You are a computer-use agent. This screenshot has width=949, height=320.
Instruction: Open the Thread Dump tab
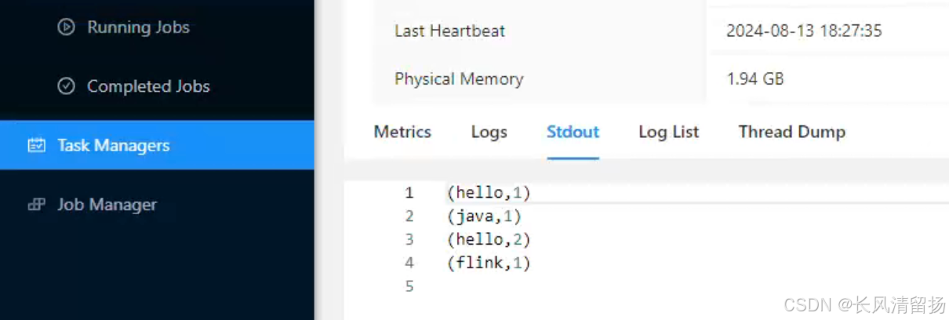pos(791,132)
